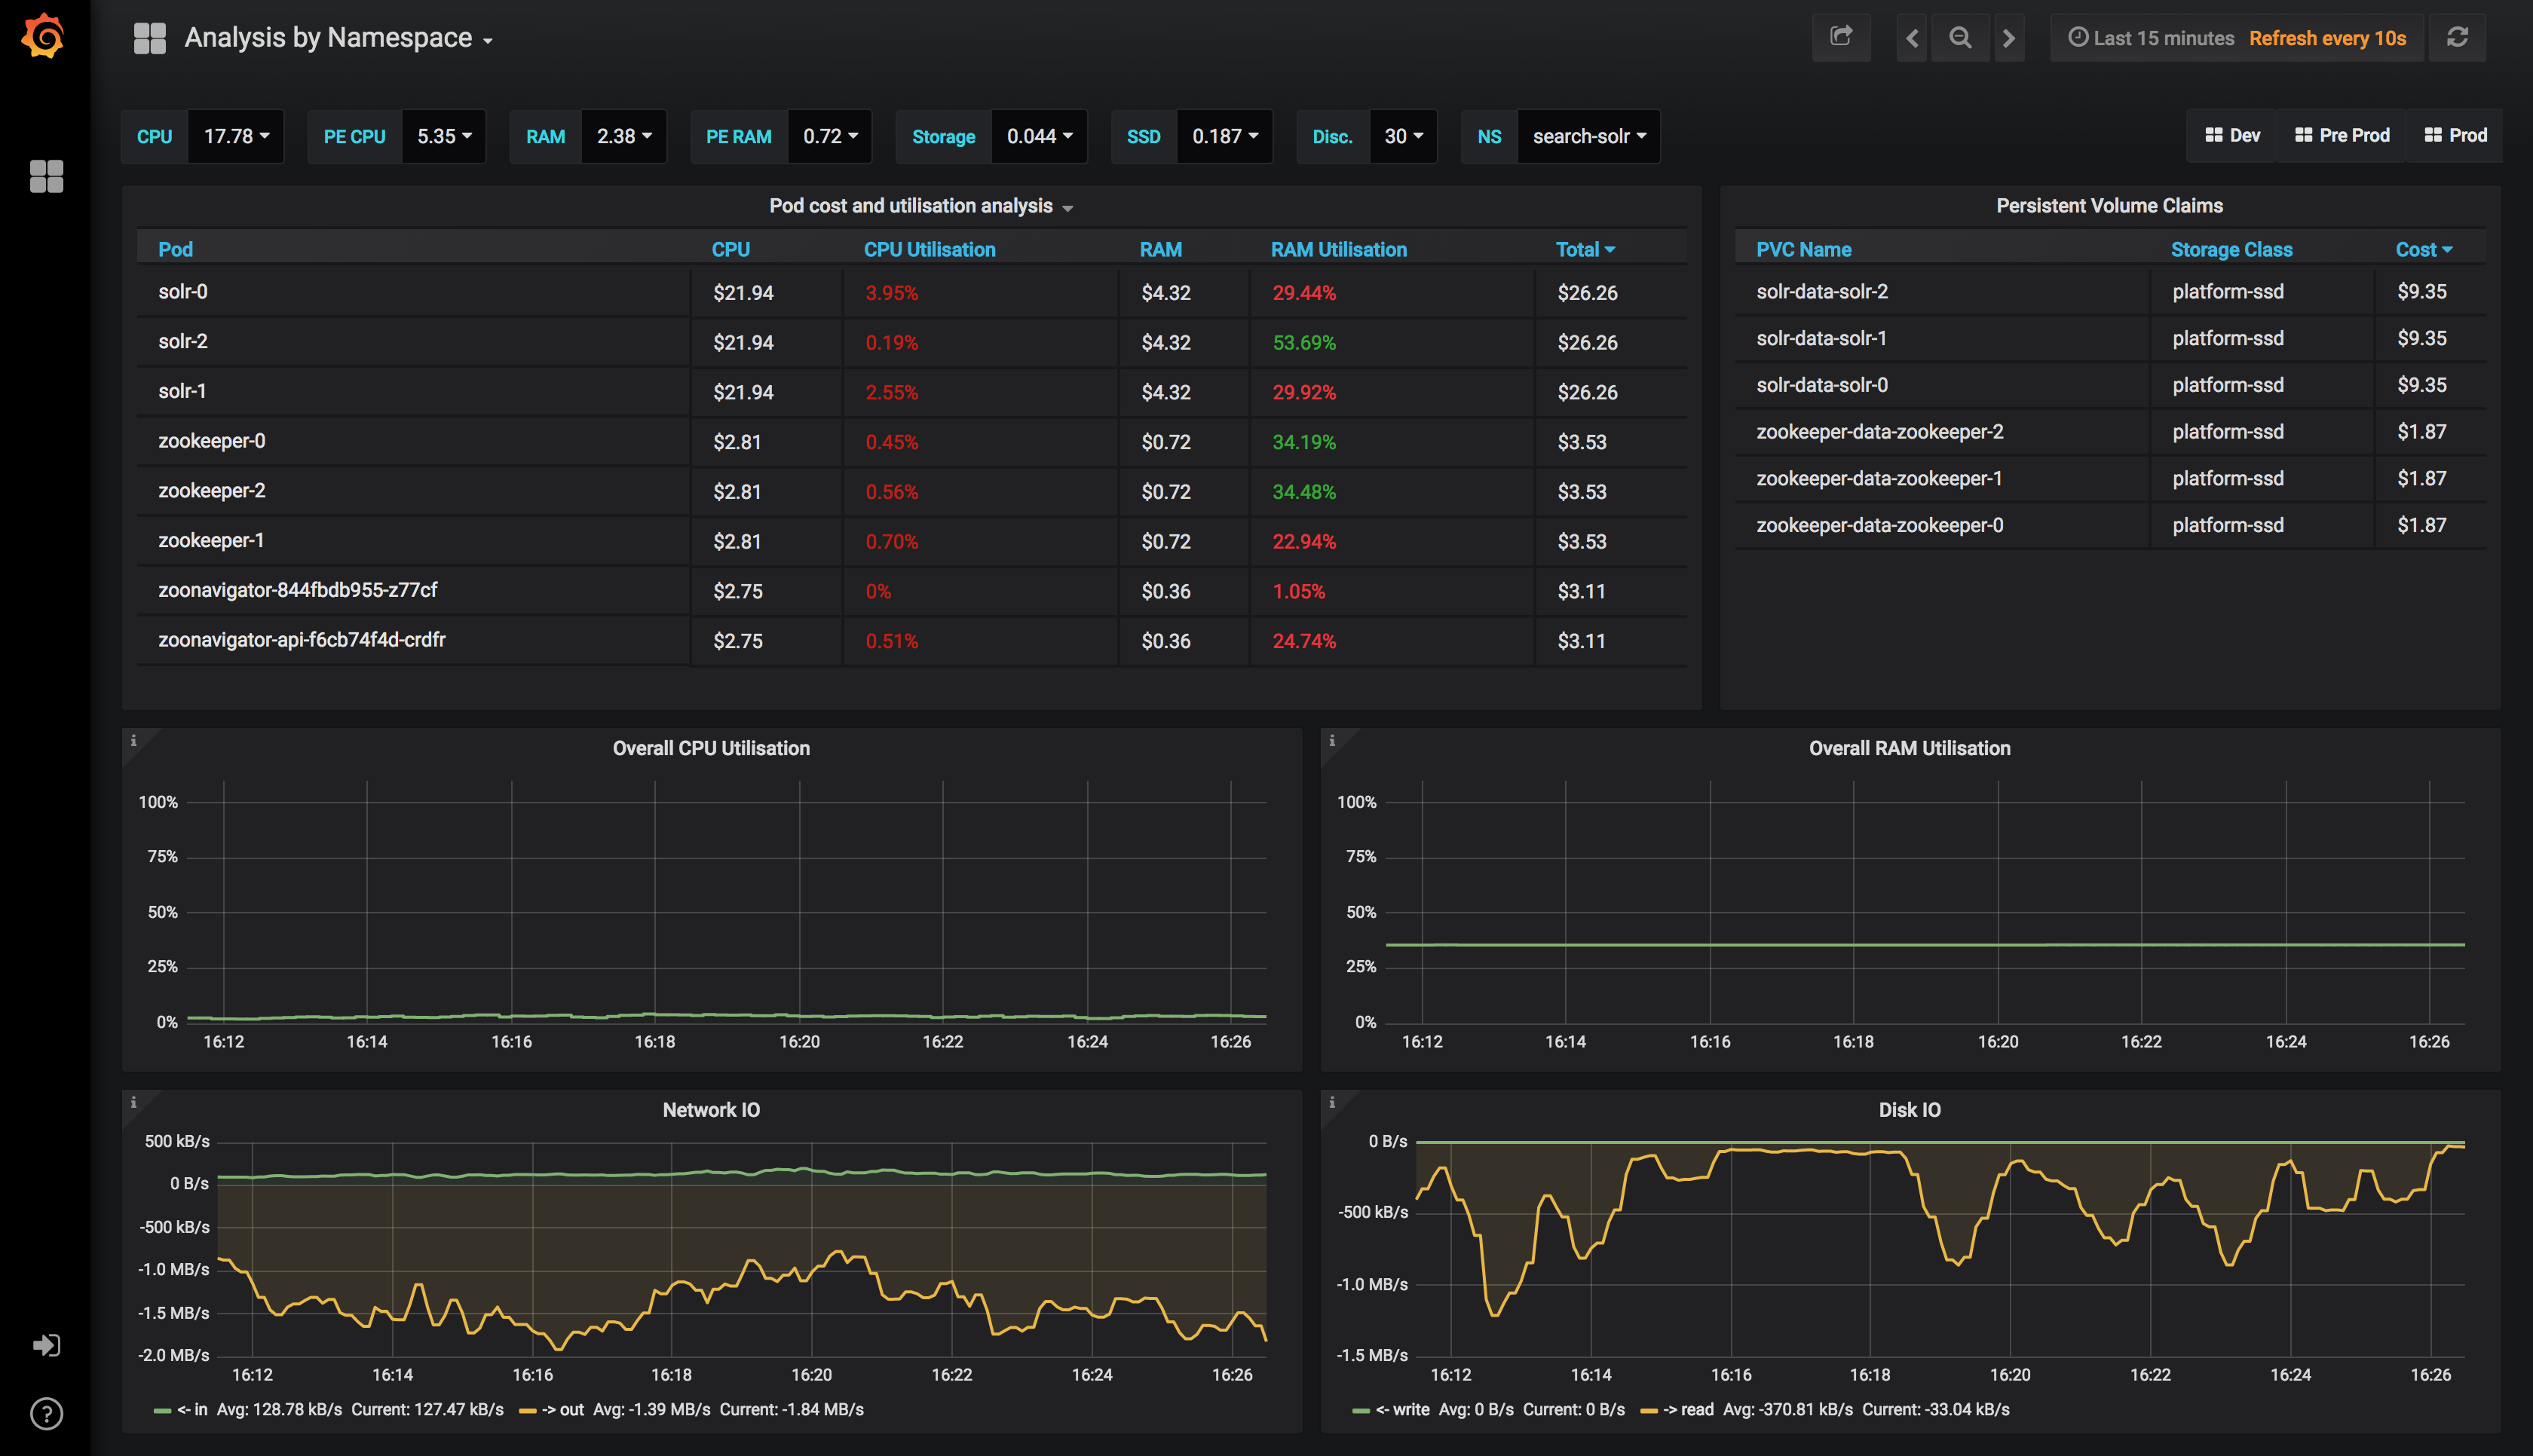Click the Grafana logo icon

click(44, 37)
